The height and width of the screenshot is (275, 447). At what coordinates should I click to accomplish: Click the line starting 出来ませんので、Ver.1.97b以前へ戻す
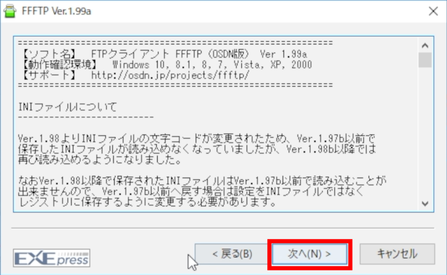pos(191,191)
